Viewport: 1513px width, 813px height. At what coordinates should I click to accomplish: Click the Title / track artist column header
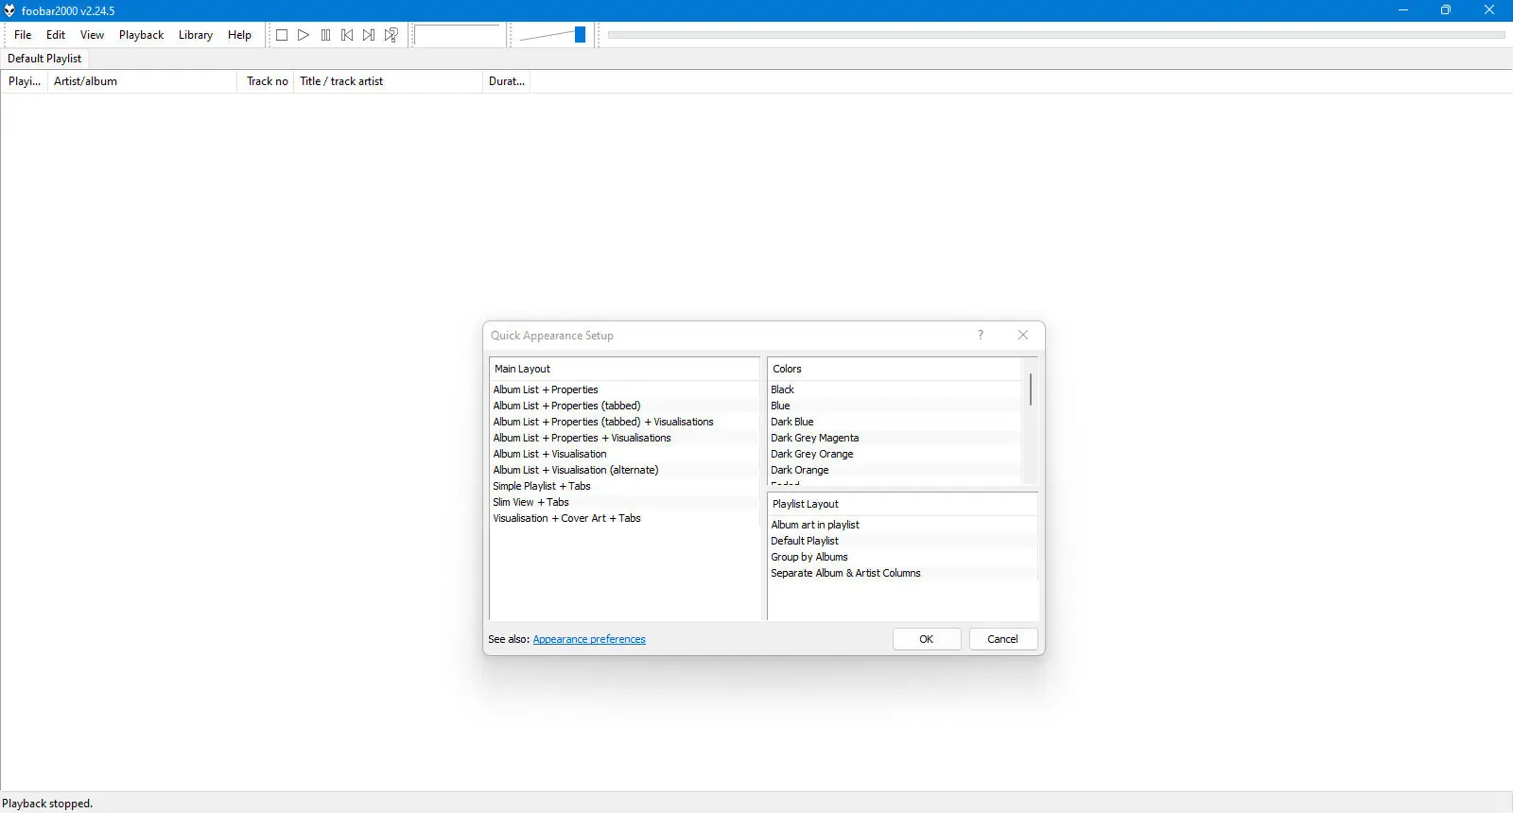[388, 81]
